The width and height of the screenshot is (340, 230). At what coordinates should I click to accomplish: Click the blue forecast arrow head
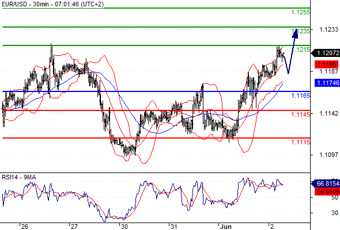(x=295, y=33)
